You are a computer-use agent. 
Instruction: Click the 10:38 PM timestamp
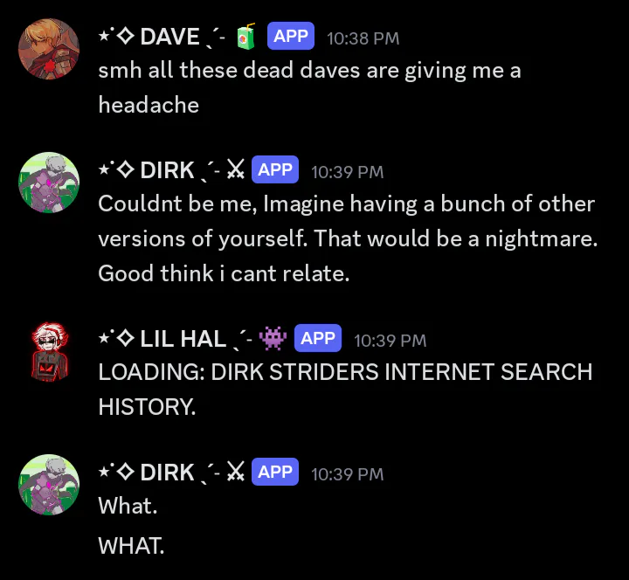tap(363, 38)
